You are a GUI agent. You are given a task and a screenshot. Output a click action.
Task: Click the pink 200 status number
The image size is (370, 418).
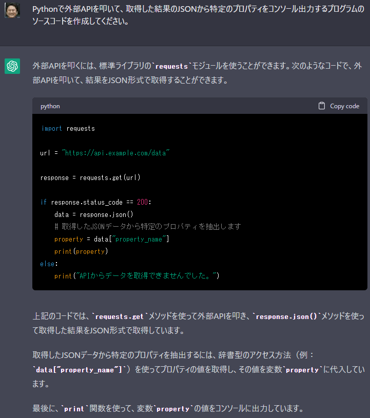[x=142, y=202]
